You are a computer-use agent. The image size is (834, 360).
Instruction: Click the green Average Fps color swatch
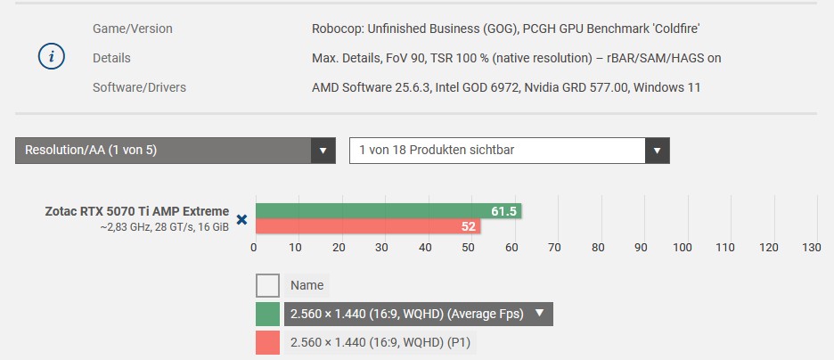(267, 314)
